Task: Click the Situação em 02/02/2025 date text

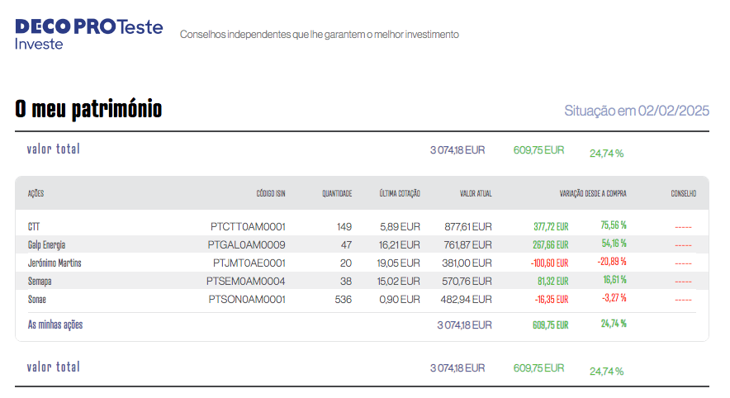Action: pos(636,111)
